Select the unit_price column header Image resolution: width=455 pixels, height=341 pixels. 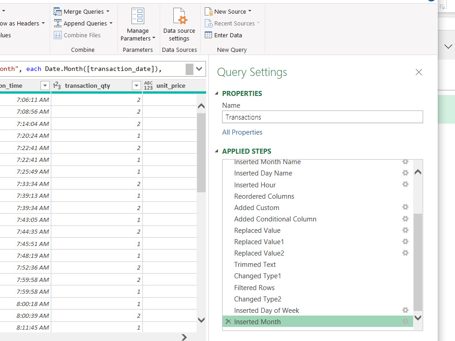(x=171, y=85)
